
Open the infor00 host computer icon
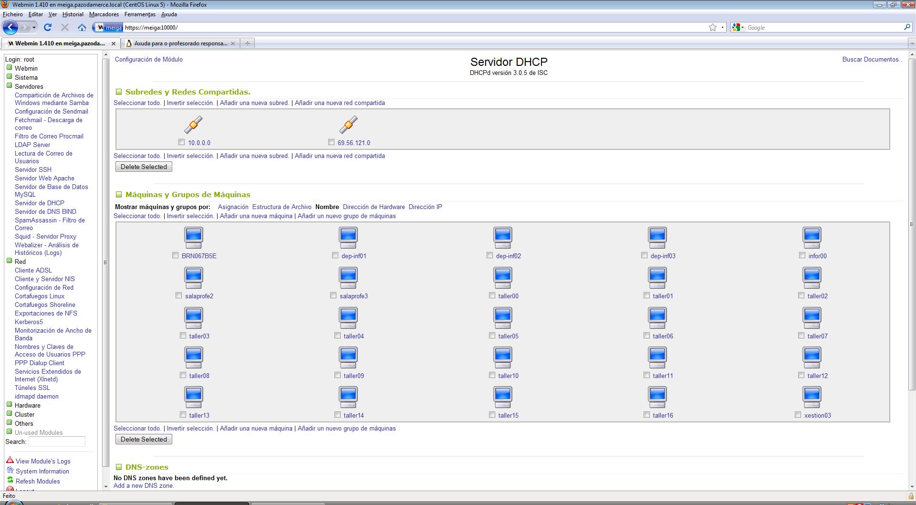pos(812,237)
